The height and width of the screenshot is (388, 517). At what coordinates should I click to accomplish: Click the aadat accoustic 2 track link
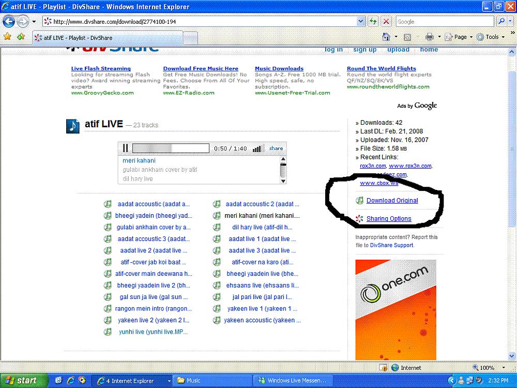pyautogui.click(x=263, y=204)
